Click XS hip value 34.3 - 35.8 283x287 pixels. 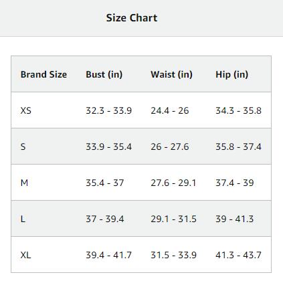(238, 110)
